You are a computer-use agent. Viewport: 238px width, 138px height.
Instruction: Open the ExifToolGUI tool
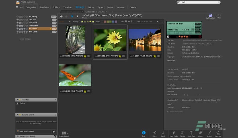tap(210, 16)
